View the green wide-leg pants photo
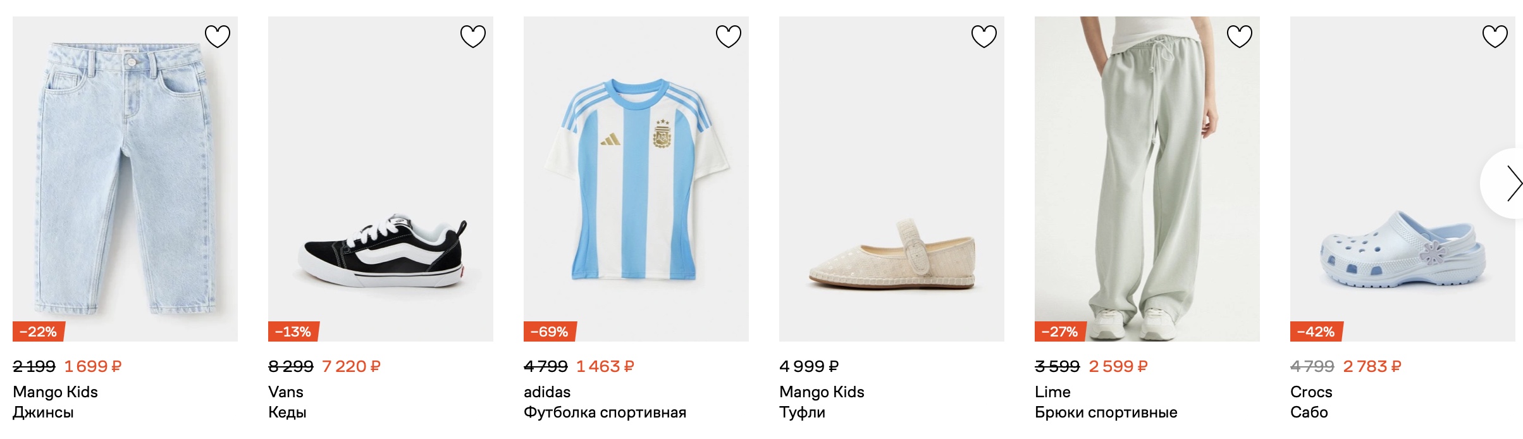The height and width of the screenshot is (439, 1523). point(1147,179)
